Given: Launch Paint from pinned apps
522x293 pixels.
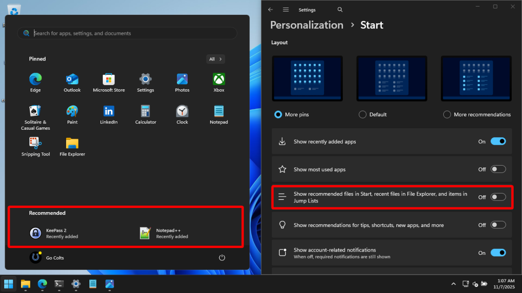Looking at the screenshot, I should pyautogui.click(x=72, y=115).
